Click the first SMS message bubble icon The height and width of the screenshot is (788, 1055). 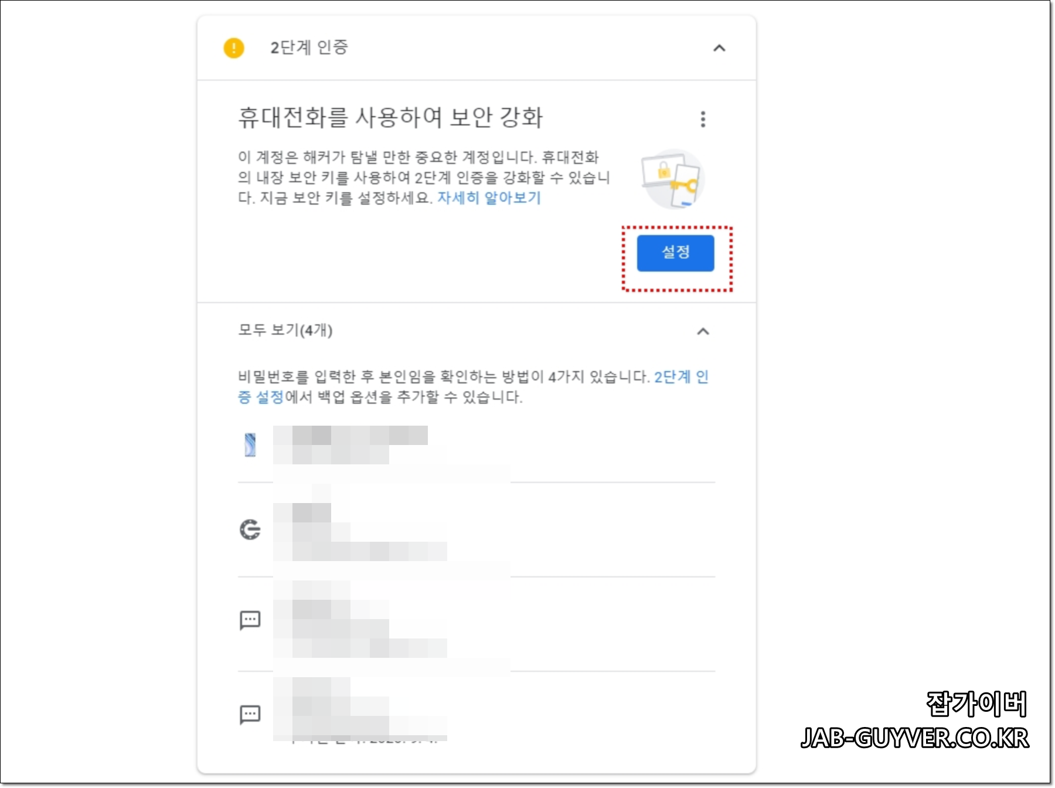[251, 620]
